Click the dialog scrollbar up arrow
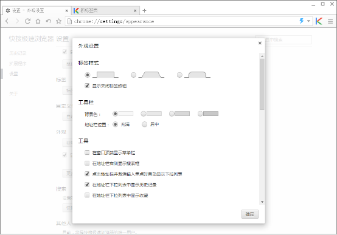 pyautogui.click(x=262, y=56)
